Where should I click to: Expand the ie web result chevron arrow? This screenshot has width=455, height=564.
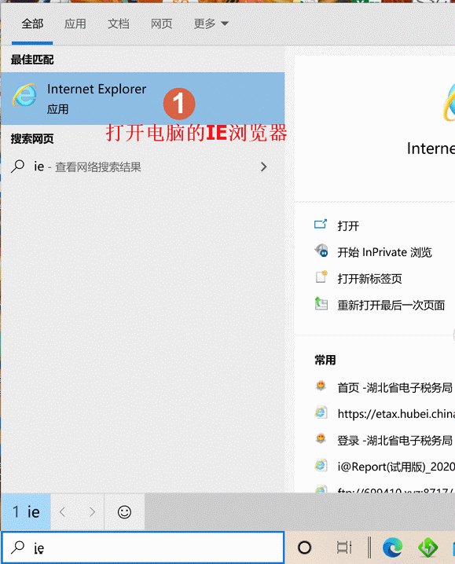click(x=263, y=167)
